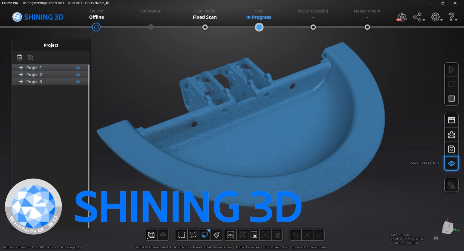Expand the Project1 tree item

(x=21, y=68)
